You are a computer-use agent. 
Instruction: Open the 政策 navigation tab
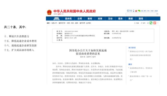[x=100, y=19]
